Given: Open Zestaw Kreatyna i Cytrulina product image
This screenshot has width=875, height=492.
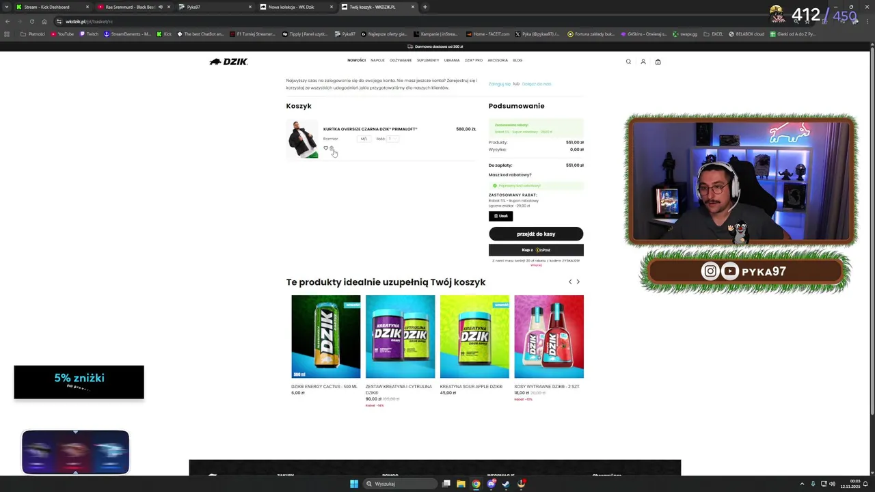Looking at the screenshot, I should point(400,336).
